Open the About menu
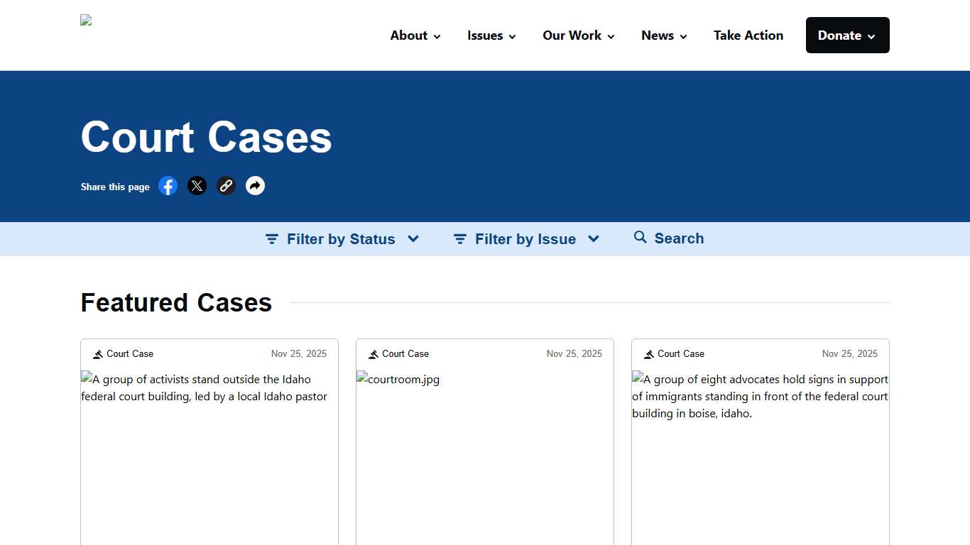 pos(408,35)
